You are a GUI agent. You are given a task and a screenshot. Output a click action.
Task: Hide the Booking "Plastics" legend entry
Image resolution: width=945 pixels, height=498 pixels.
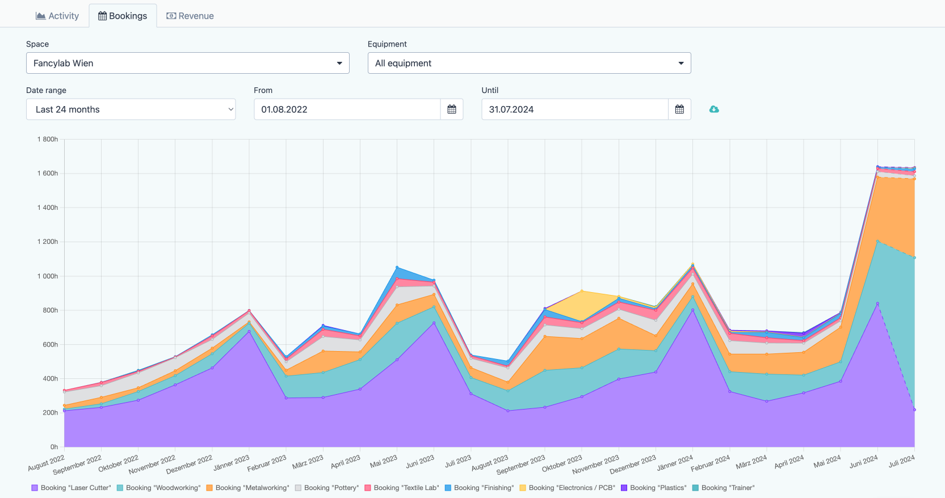[x=654, y=488]
